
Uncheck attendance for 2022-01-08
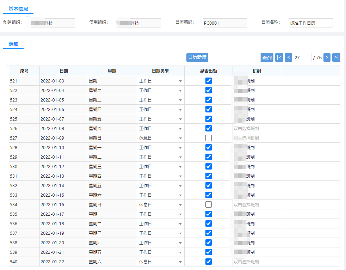coord(209,128)
